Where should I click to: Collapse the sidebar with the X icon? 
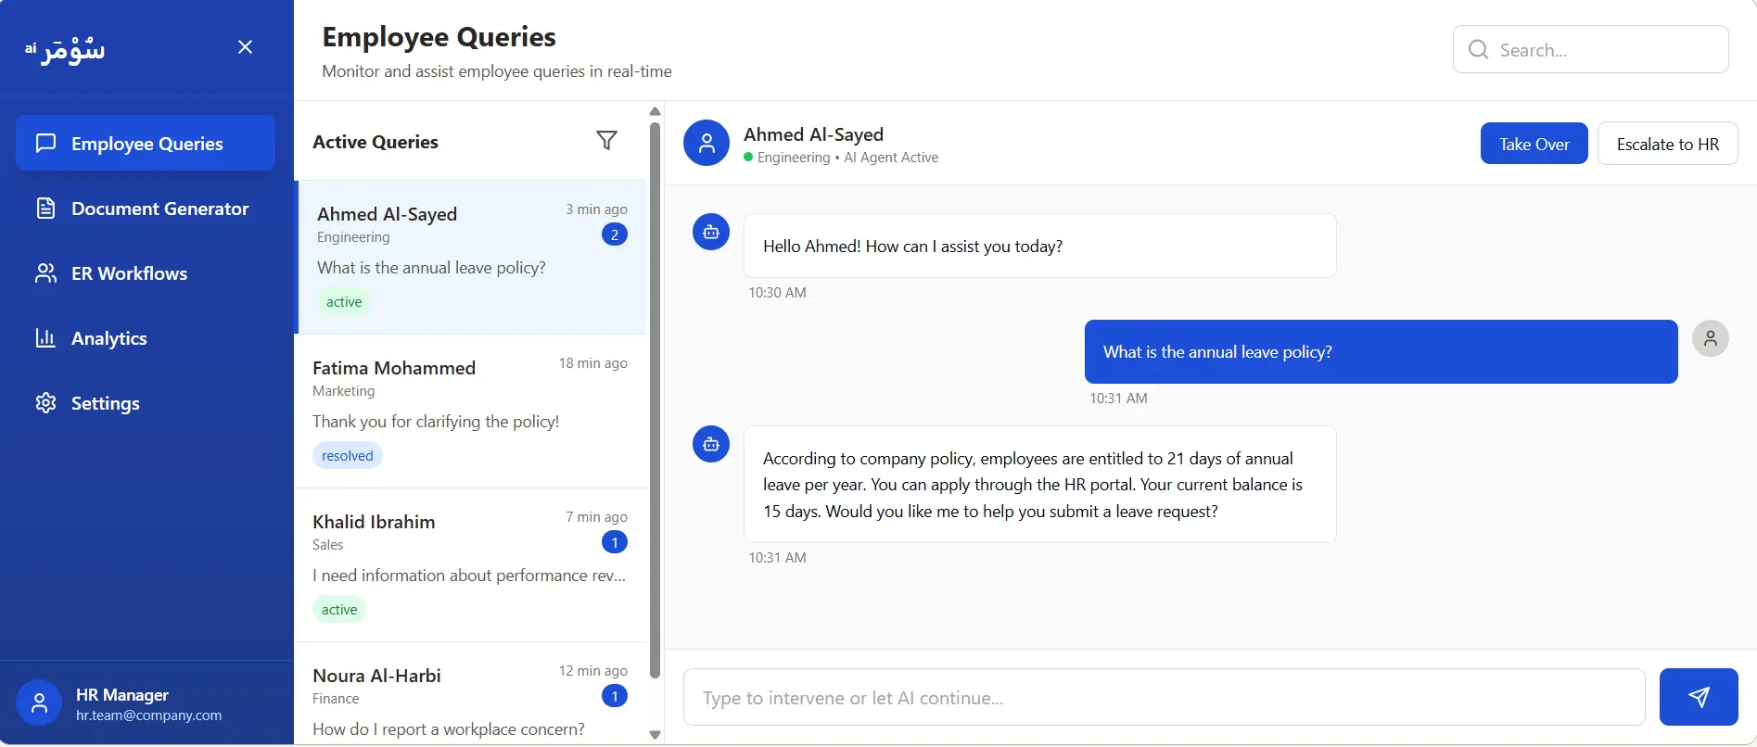pos(245,45)
